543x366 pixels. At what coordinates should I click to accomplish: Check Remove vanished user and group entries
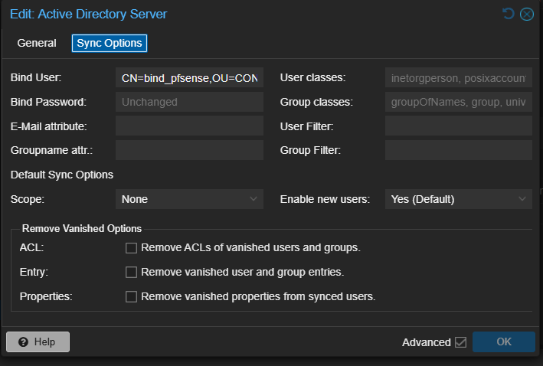click(x=131, y=272)
